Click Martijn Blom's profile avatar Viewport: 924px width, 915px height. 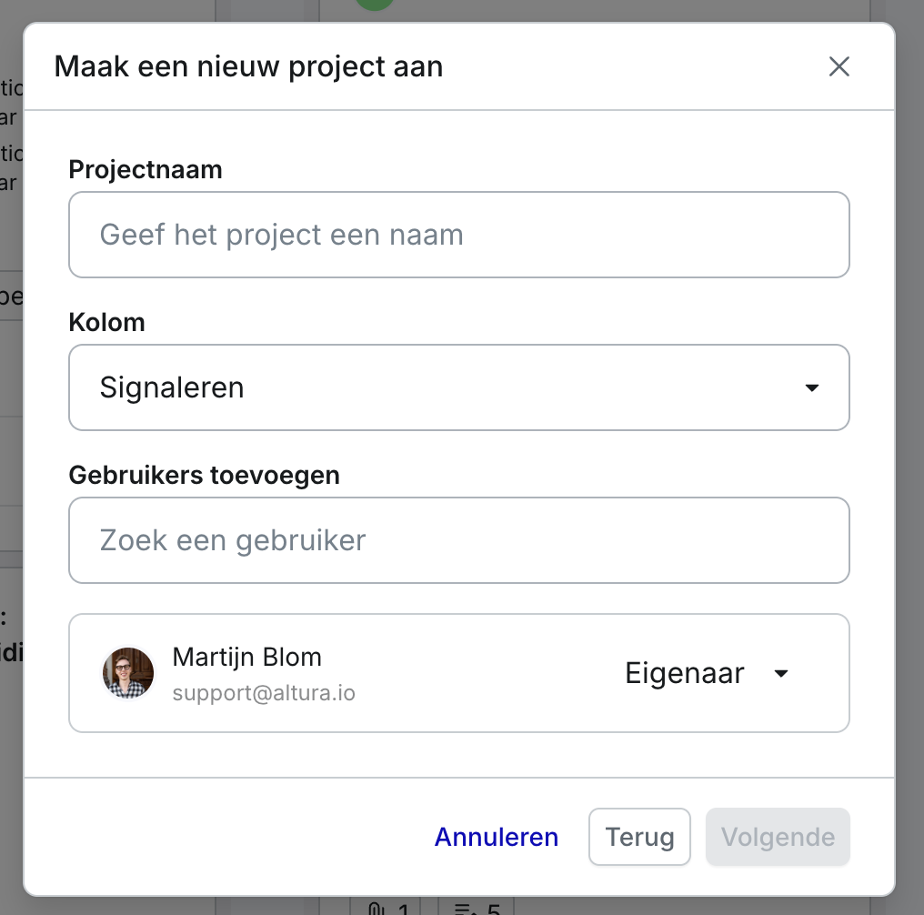[127, 673]
